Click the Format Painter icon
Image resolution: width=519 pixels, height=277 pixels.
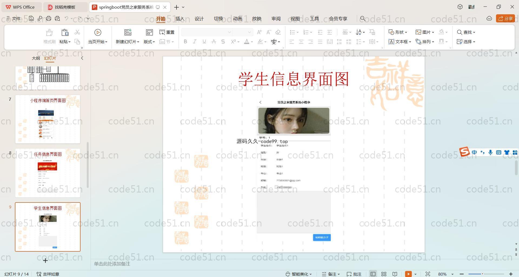49,33
